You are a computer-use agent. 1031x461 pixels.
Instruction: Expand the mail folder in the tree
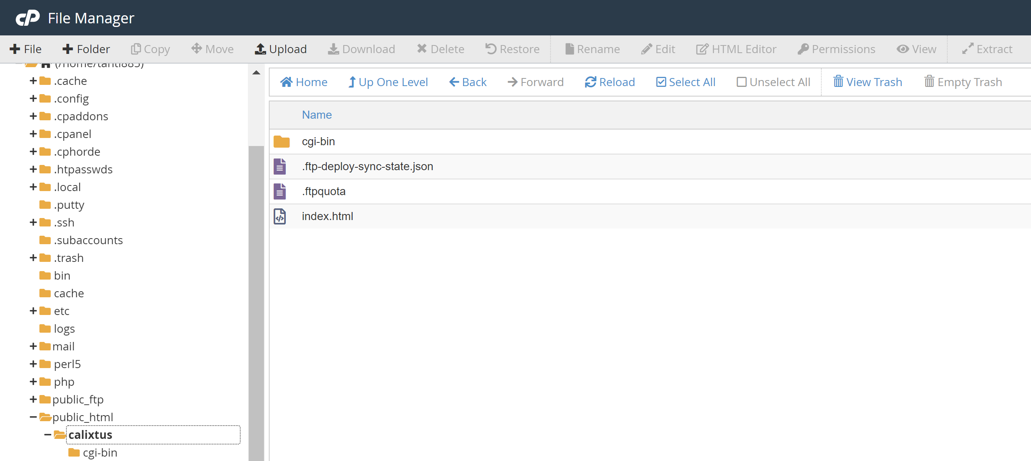point(33,346)
